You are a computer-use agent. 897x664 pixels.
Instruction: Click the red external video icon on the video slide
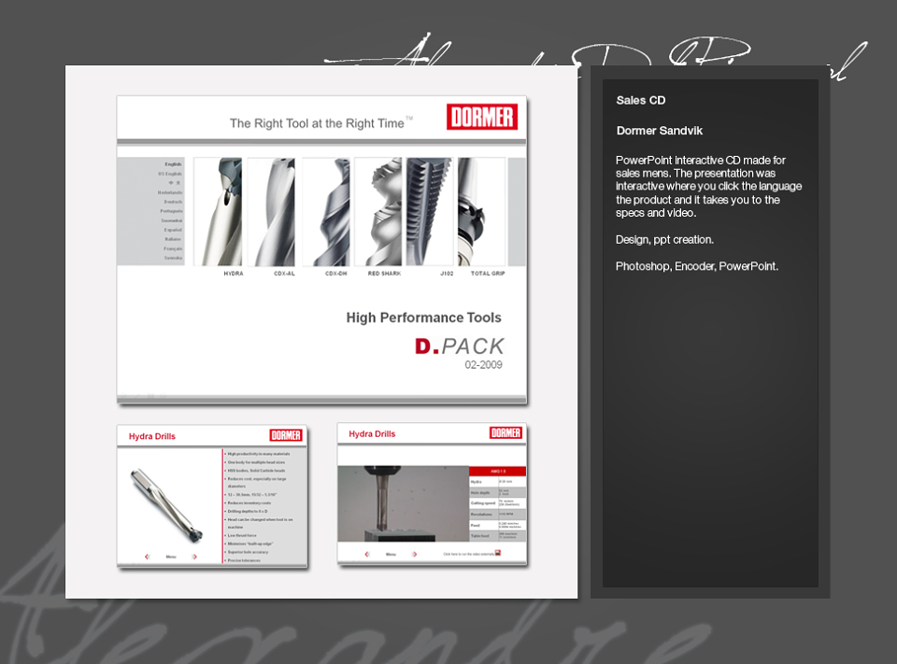point(498,553)
